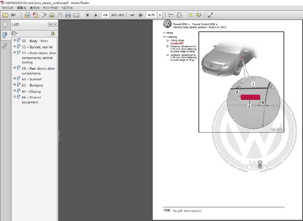Zoom in with the plus button
Image resolution: width=303 pixels, height=221 pixels.
[140, 15]
